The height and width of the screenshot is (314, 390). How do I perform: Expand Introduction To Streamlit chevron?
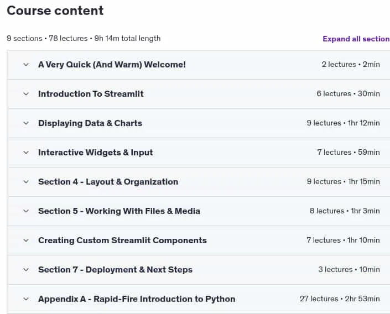(x=26, y=94)
